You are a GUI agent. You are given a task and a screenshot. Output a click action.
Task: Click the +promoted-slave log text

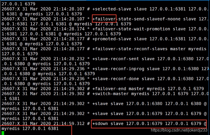pyautogui.click(x=112, y=39)
